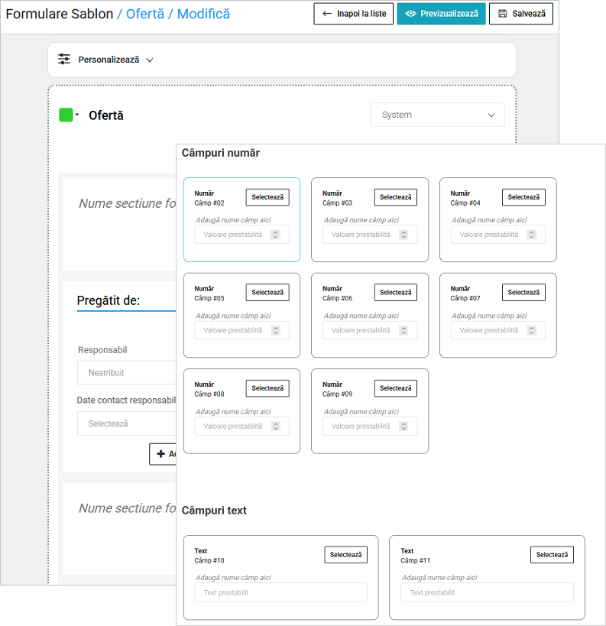606x626 pixels.
Task: Open the System dropdown
Action: click(437, 115)
